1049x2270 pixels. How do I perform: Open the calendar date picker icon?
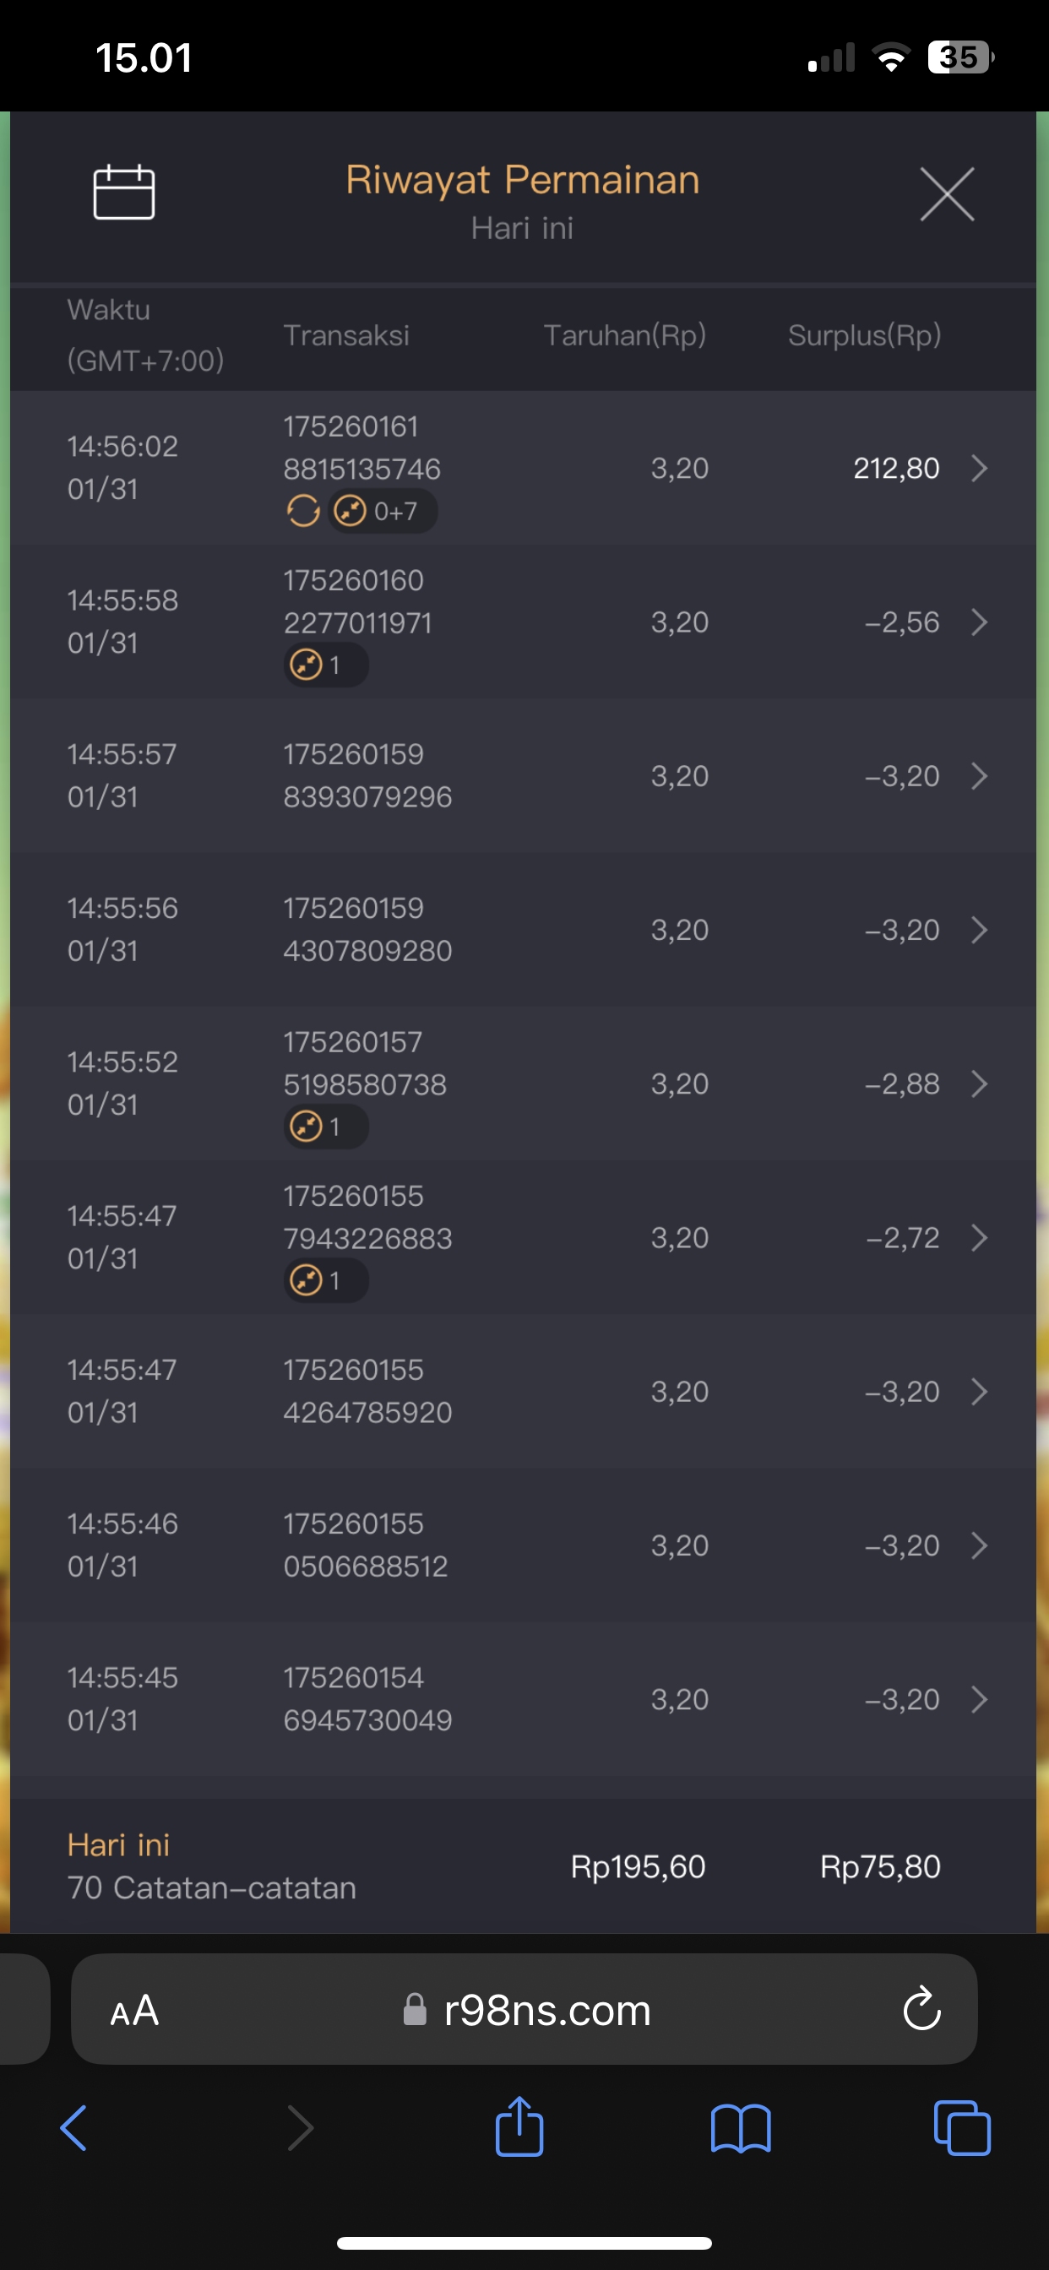124,192
